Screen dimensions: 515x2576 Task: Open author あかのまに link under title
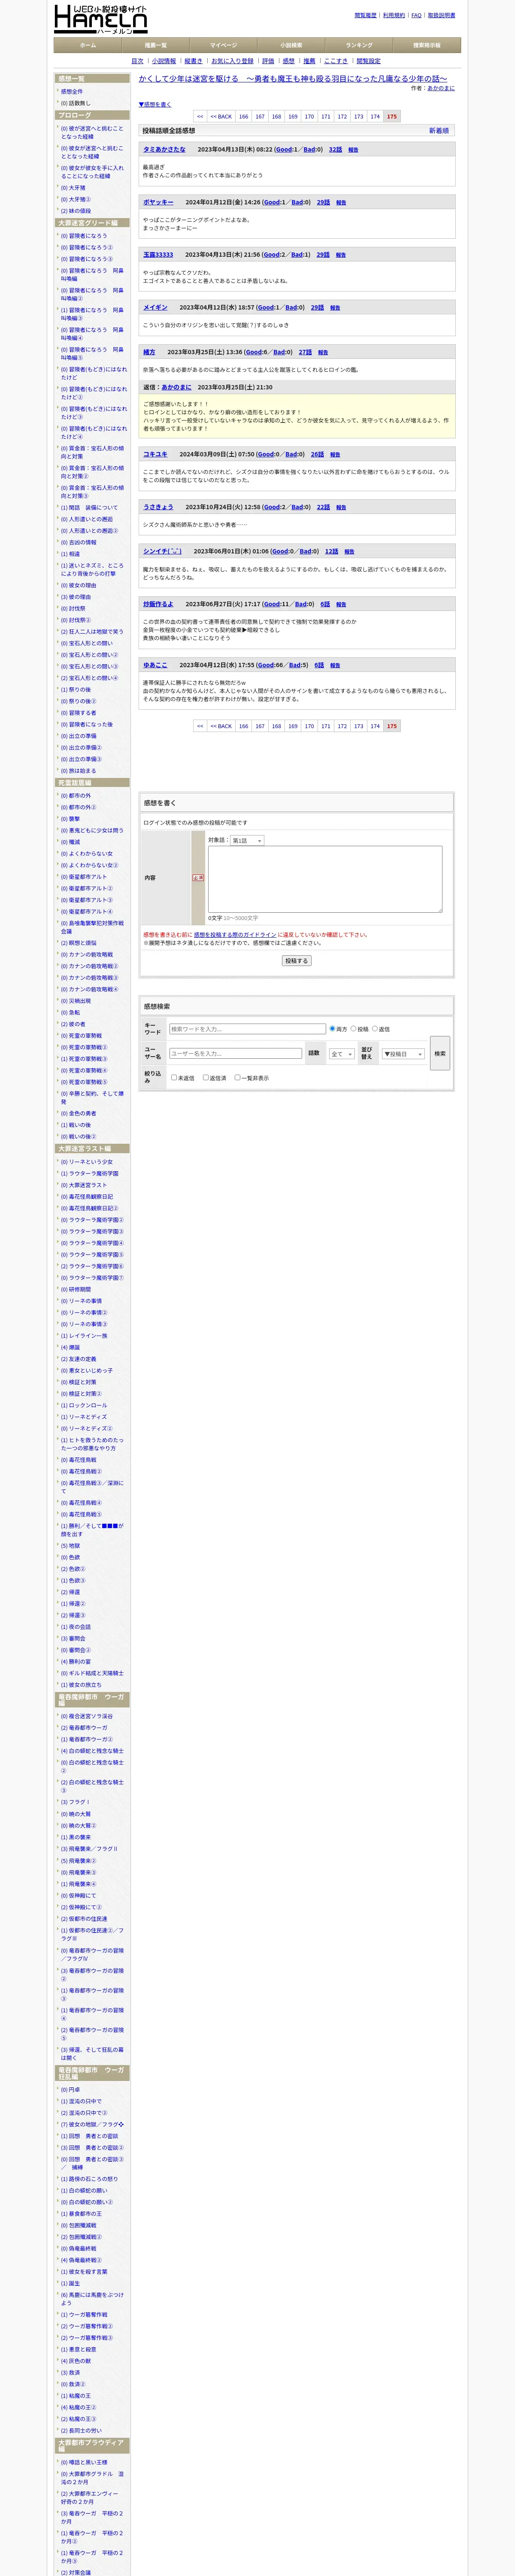441,88
